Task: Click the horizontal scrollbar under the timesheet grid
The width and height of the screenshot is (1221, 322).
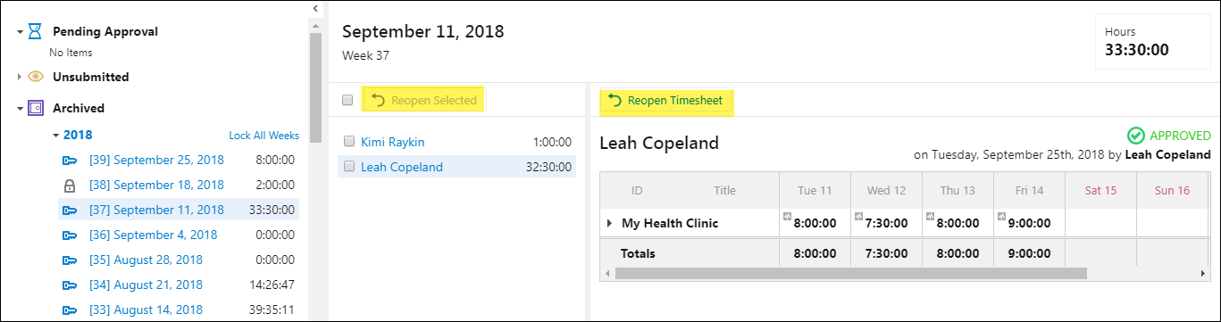Action: 850,273
